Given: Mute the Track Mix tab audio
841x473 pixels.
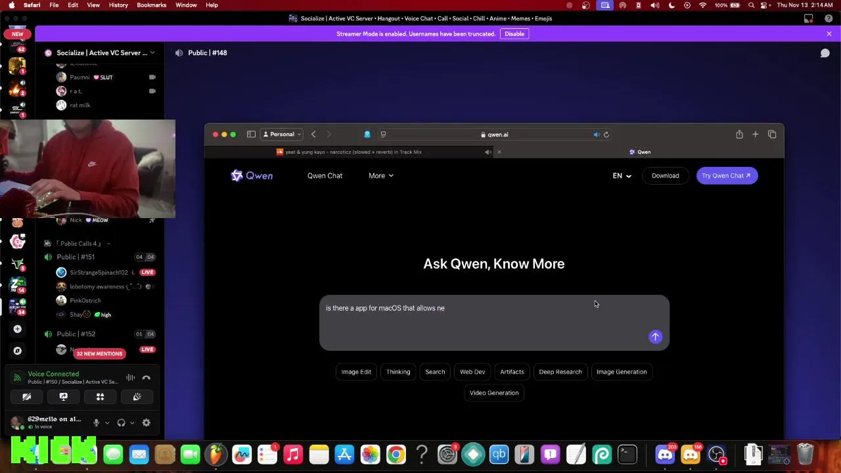Looking at the screenshot, I should coord(488,152).
